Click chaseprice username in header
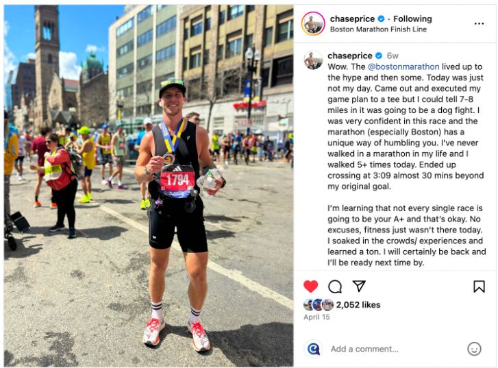The image size is (498, 368). click(352, 19)
